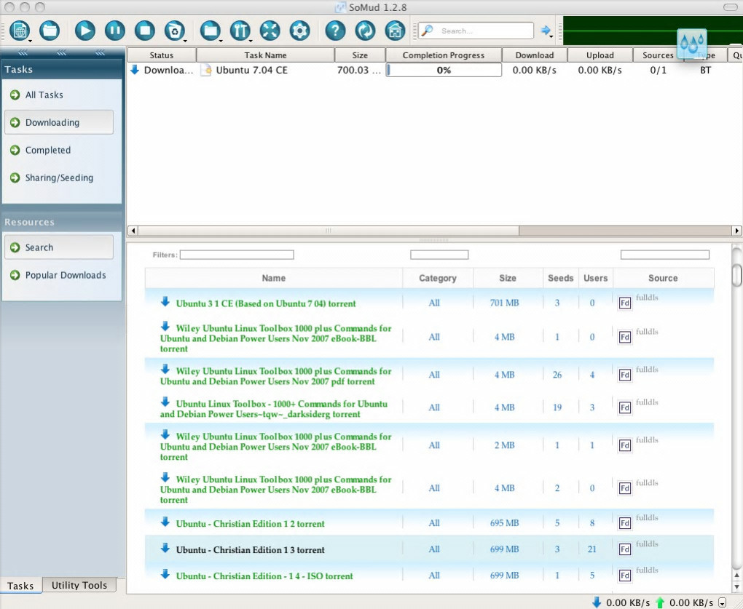743x609 pixels.
Task: Click the right-side filter input field
Action: 665,255
